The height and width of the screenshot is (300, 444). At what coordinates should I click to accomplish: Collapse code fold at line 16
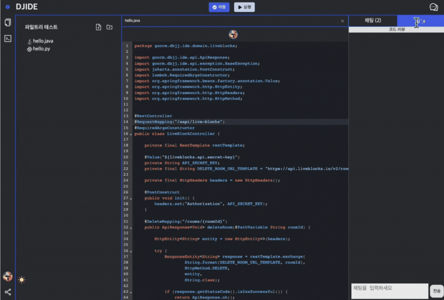pos(131,134)
